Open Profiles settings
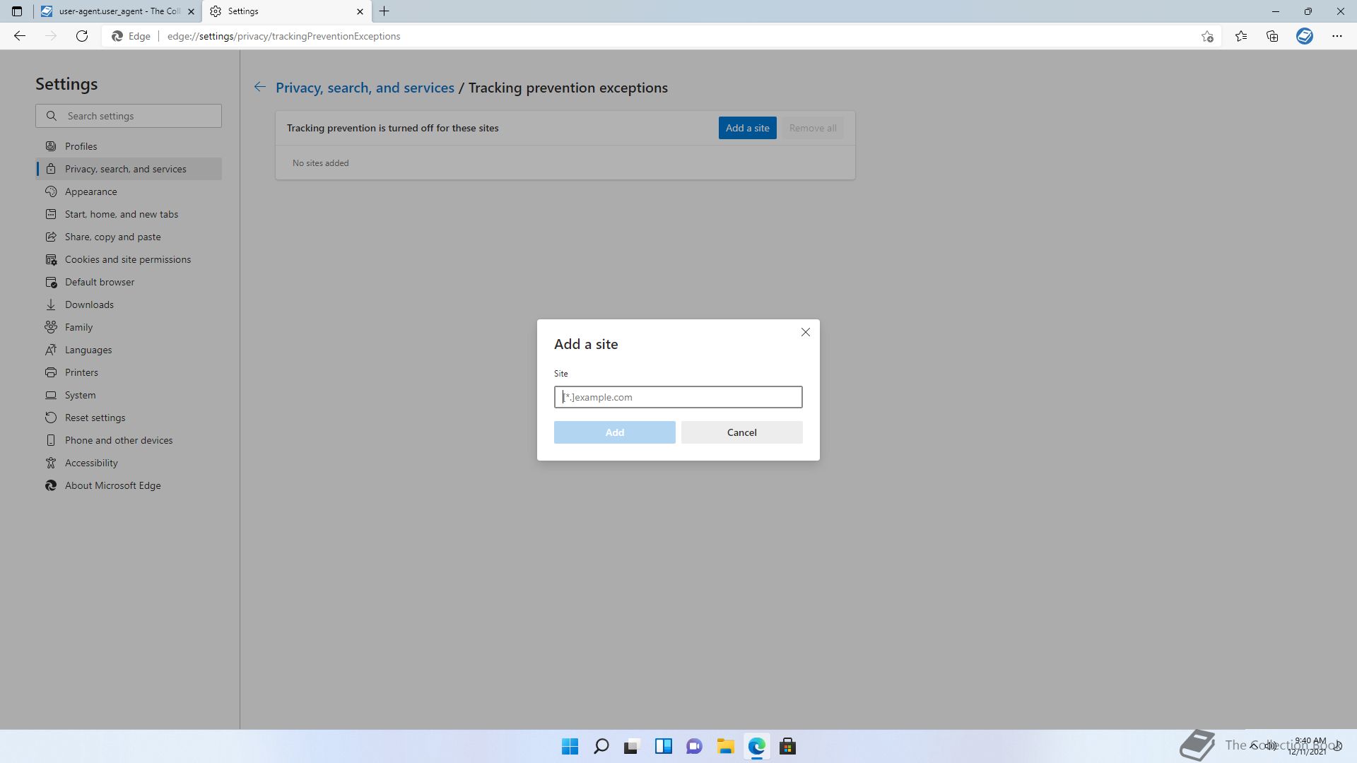This screenshot has height=763, width=1357. point(129,146)
